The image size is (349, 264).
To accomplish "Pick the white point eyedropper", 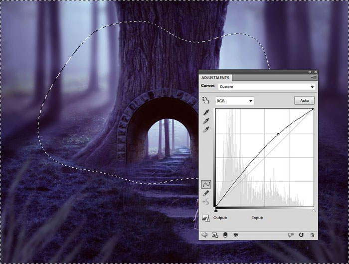I will (206, 129).
